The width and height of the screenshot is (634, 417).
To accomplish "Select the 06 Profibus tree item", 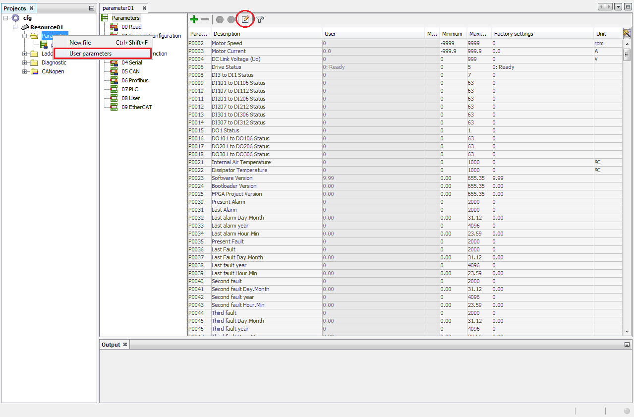I will pos(135,80).
